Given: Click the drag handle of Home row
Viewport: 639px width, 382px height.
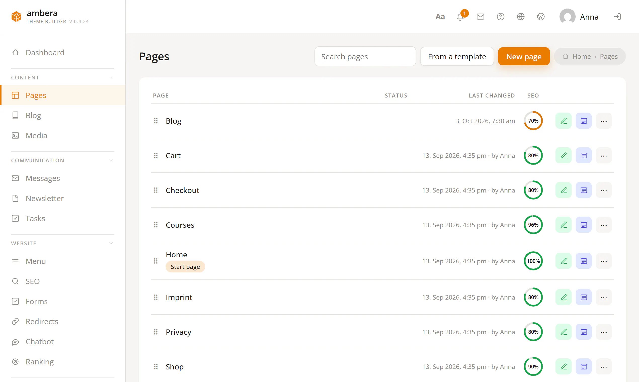Looking at the screenshot, I should coord(156,261).
